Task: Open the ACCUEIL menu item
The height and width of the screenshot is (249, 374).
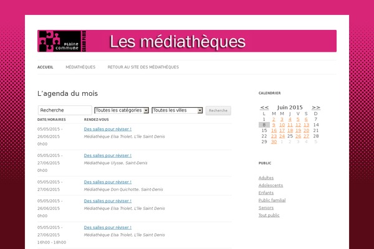Action: (x=46, y=67)
